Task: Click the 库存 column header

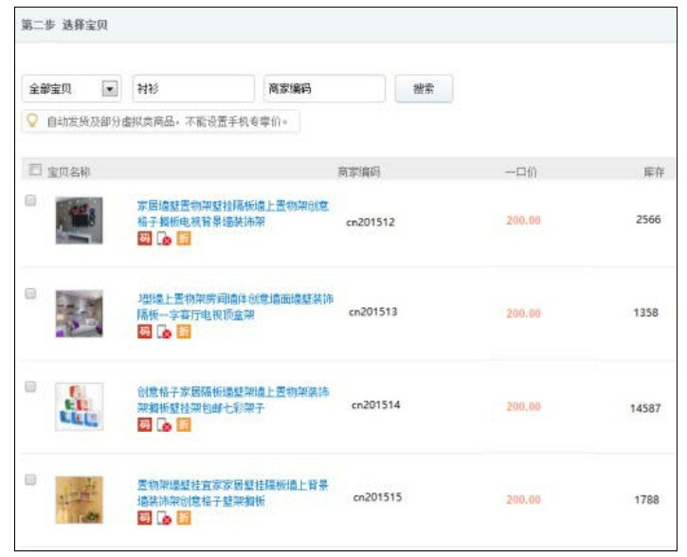Action: click(x=654, y=172)
